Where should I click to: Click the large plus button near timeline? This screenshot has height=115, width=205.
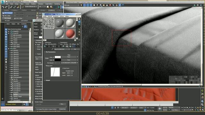point(160,109)
